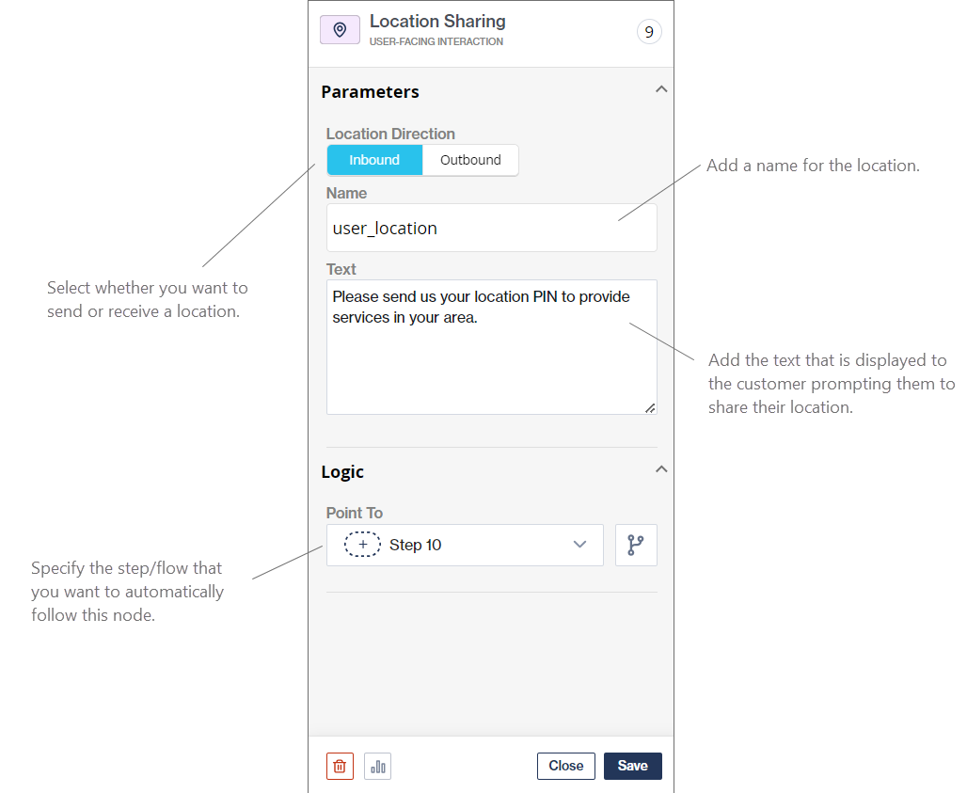The width and height of the screenshot is (967, 793).
Task: Open node analytics via the bar chart icon
Action: coord(377,766)
